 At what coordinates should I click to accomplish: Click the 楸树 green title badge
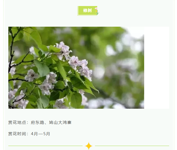(x=87, y=11)
